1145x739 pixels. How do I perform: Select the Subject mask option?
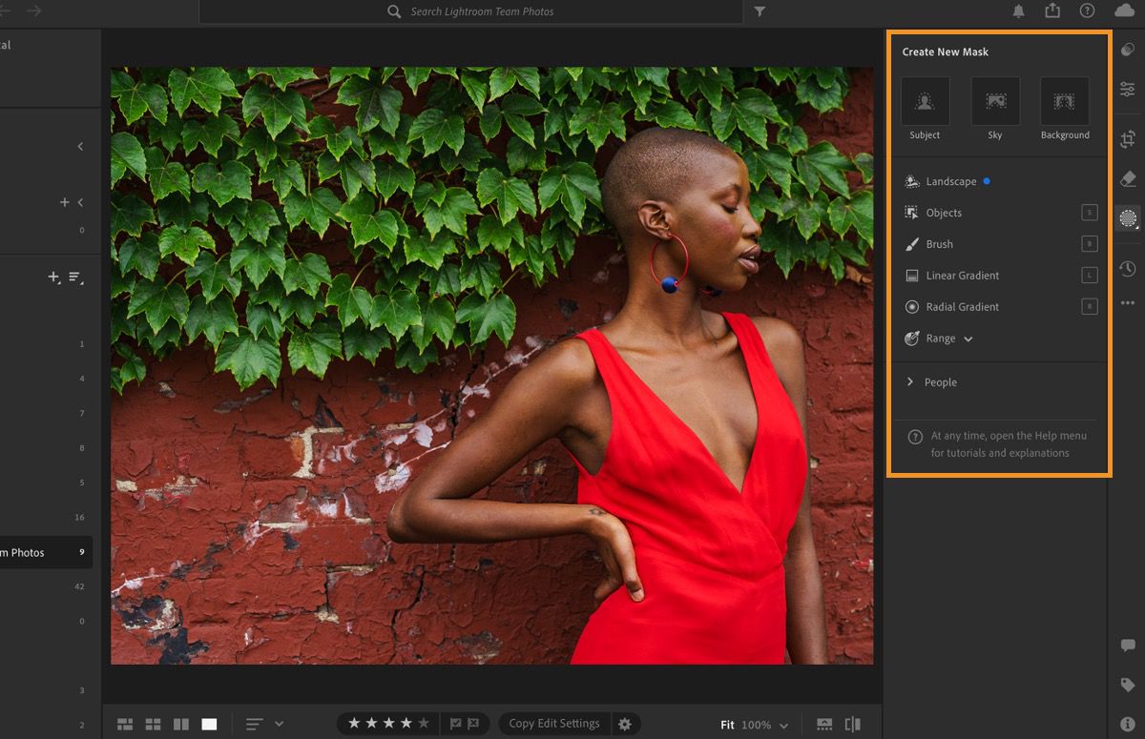click(x=924, y=102)
